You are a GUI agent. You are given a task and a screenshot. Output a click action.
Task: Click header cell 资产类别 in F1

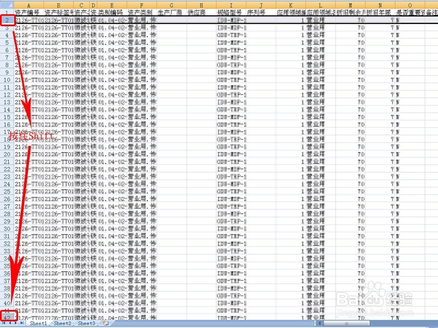tap(142, 13)
